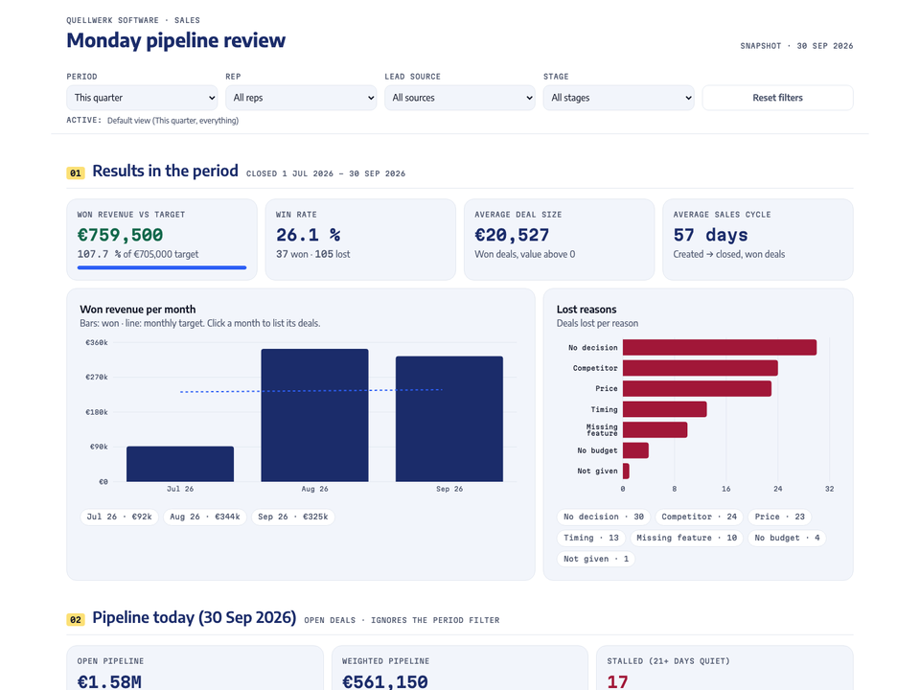Click the 26.1 % win rate value
Viewport: 920px width, 690px height.
click(x=308, y=235)
